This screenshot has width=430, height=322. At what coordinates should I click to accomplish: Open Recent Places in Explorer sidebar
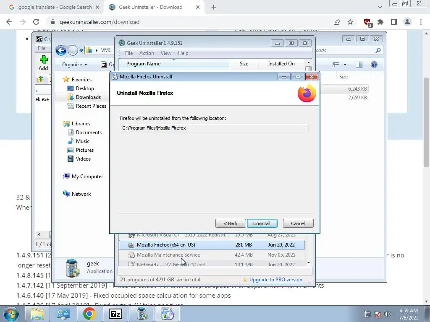91,106
